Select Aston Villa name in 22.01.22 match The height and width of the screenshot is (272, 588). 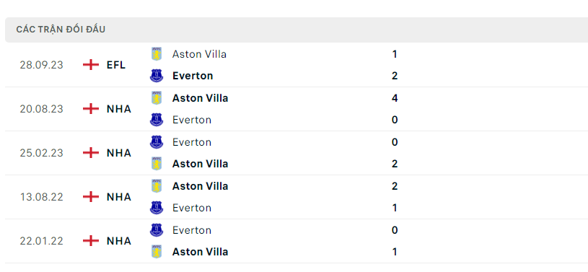pos(200,251)
